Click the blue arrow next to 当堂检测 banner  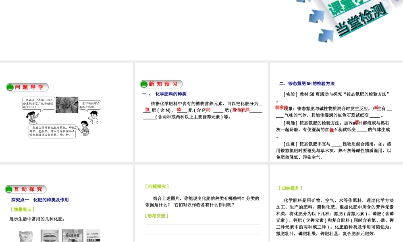pos(326,35)
